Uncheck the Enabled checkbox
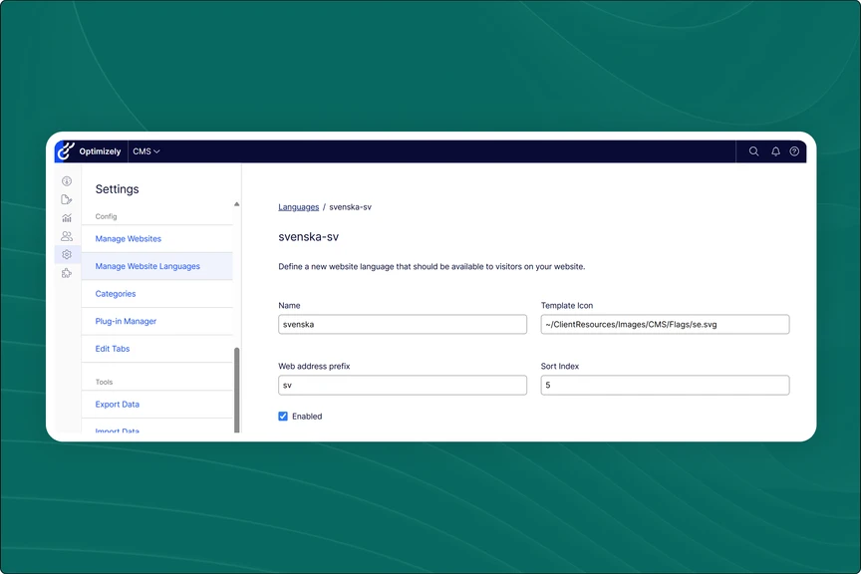Image resolution: width=861 pixels, height=574 pixels. pyautogui.click(x=284, y=417)
